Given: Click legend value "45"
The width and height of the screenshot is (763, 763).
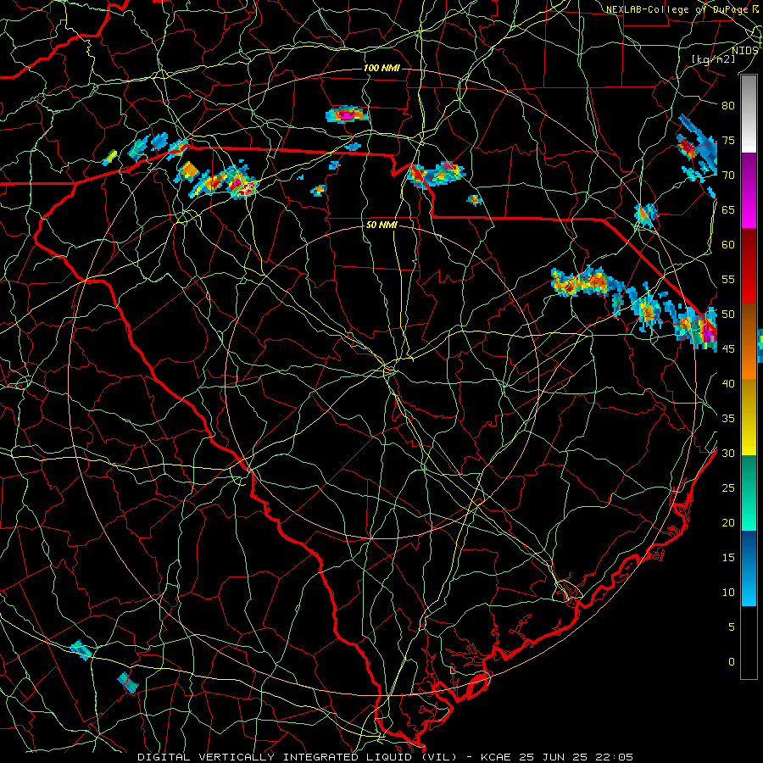Looking at the screenshot, I should click(728, 349).
